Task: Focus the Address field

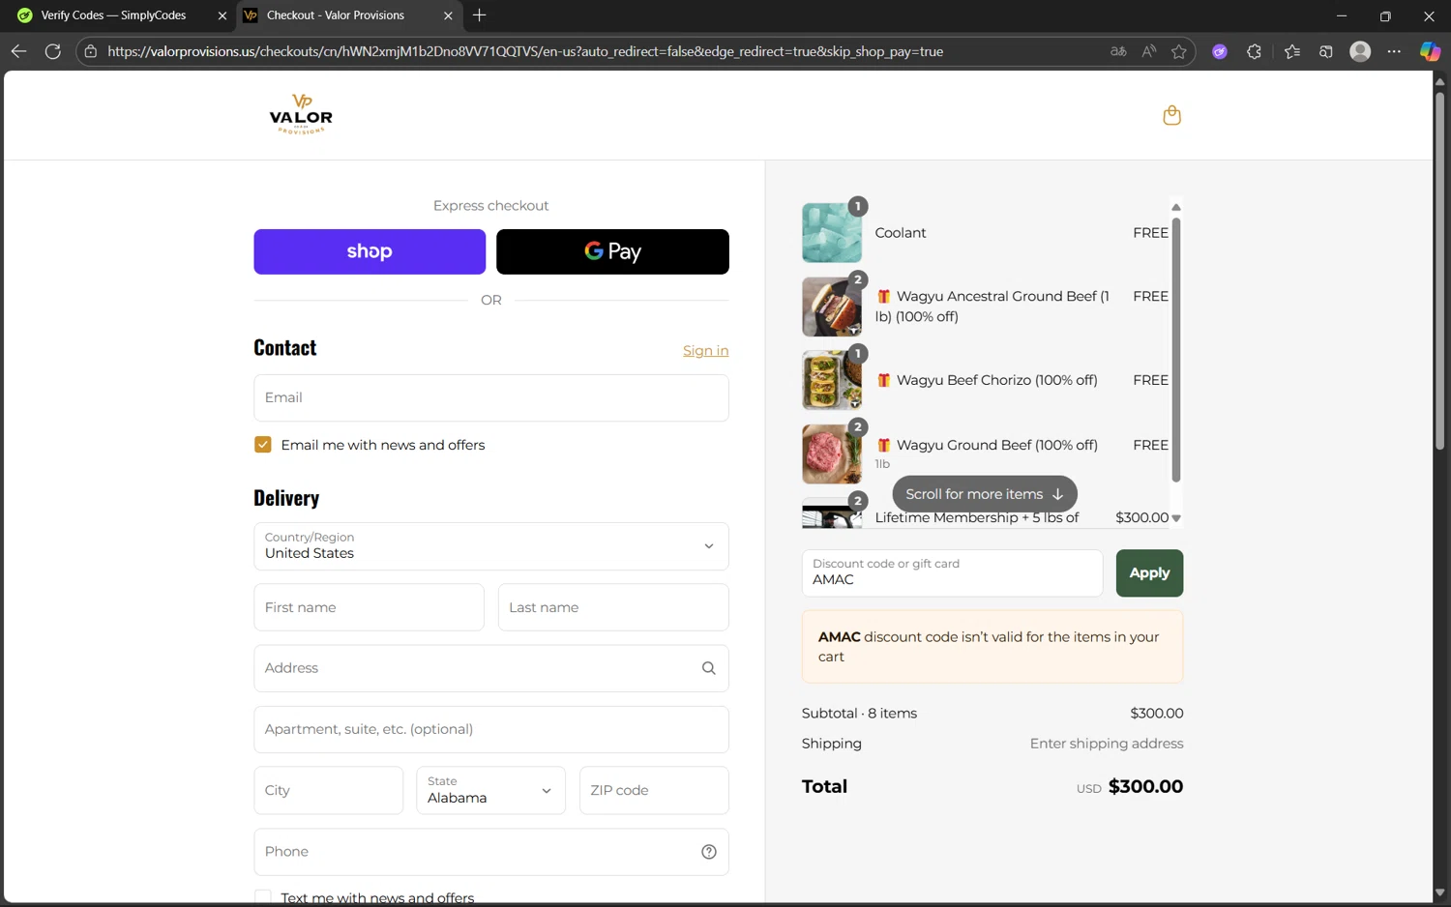Action: 490,668
